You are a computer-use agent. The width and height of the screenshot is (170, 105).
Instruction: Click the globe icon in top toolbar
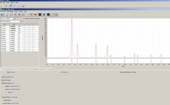(11, 6)
